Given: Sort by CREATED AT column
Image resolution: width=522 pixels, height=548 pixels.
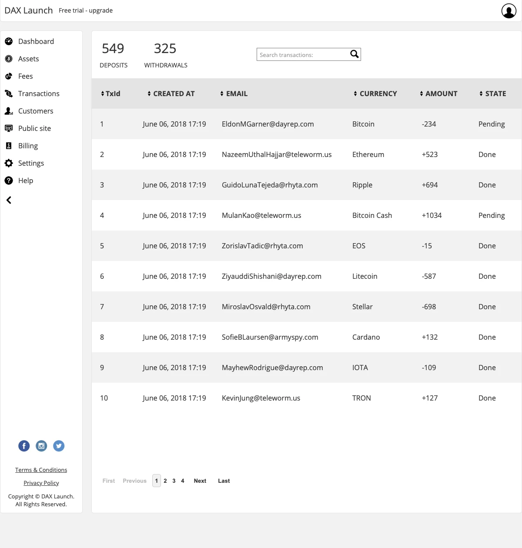Looking at the screenshot, I should coord(171,94).
